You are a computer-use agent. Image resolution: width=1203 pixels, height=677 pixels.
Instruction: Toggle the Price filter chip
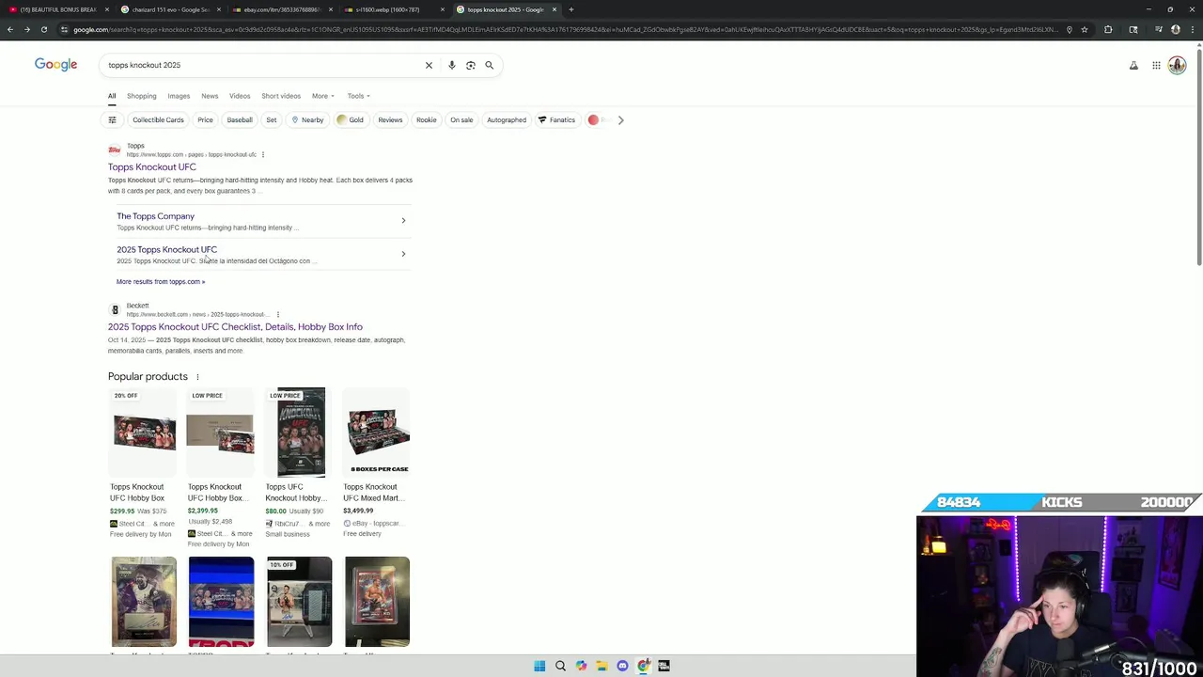click(205, 119)
